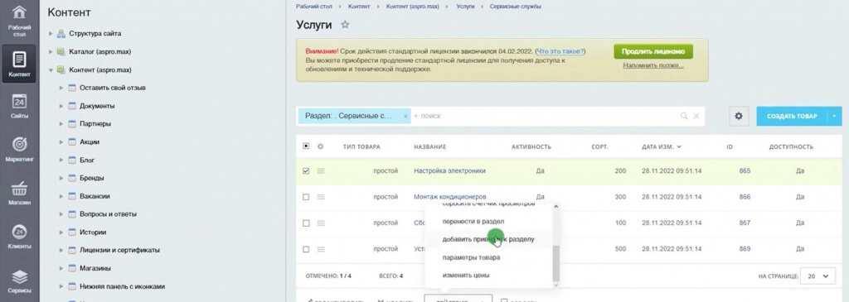The image size is (849, 302).
Task: Expand the Акции tree node
Action: [61, 142]
